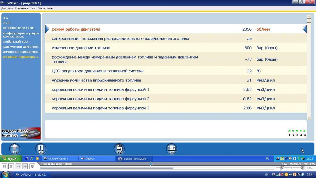This screenshot has height=178, width=316.
Task: Click the F1 back arrow button
Action: [15, 149]
